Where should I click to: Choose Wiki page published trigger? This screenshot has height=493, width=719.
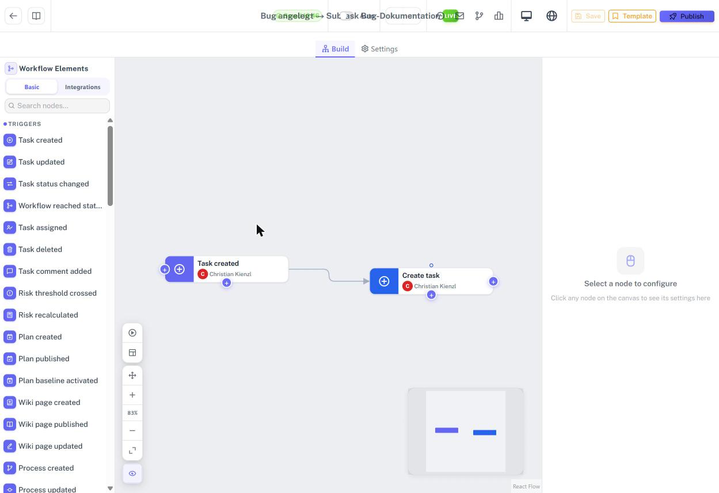tap(53, 425)
